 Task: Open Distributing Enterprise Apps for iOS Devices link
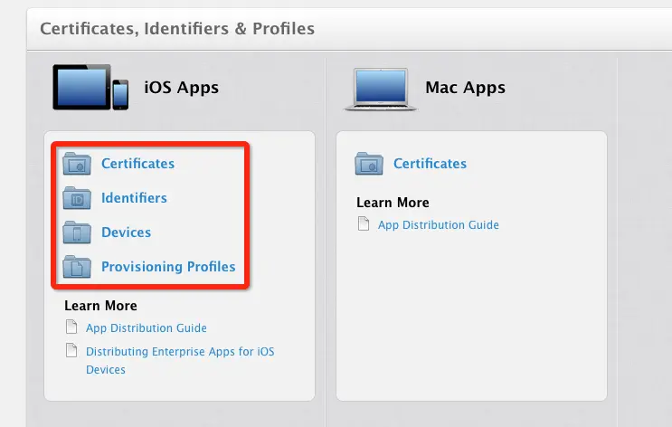pyautogui.click(x=180, y=361)
